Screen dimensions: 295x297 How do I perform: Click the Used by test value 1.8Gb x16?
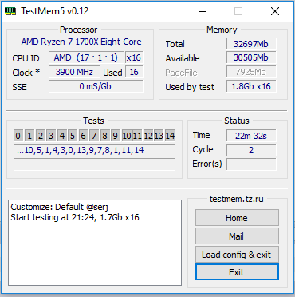(251, 86)
